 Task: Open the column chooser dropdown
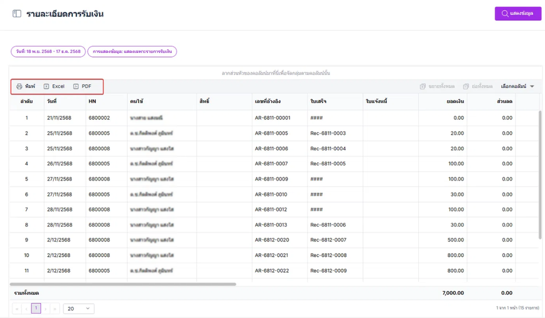tap(517, 86)
